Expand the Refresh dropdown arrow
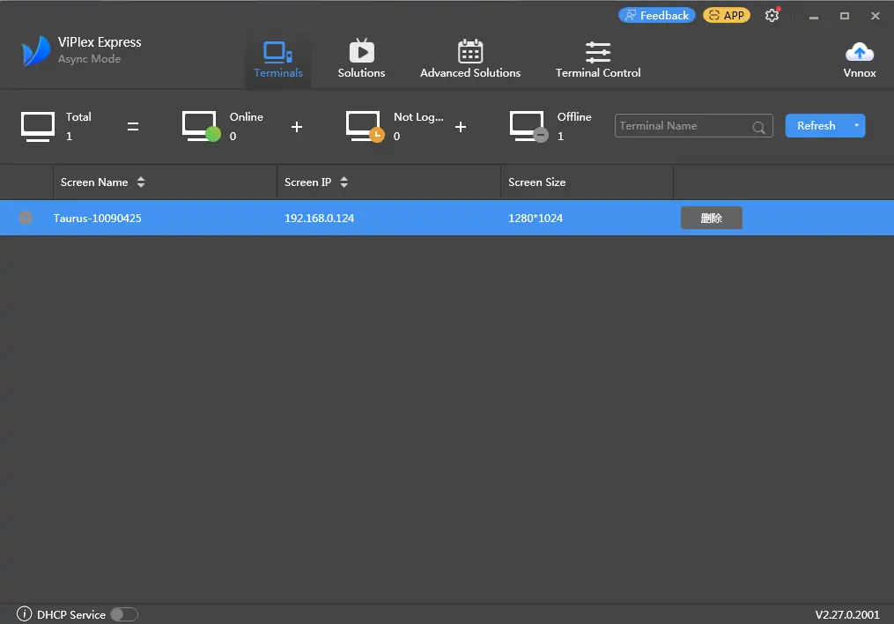894x624 pixels. 855,126
